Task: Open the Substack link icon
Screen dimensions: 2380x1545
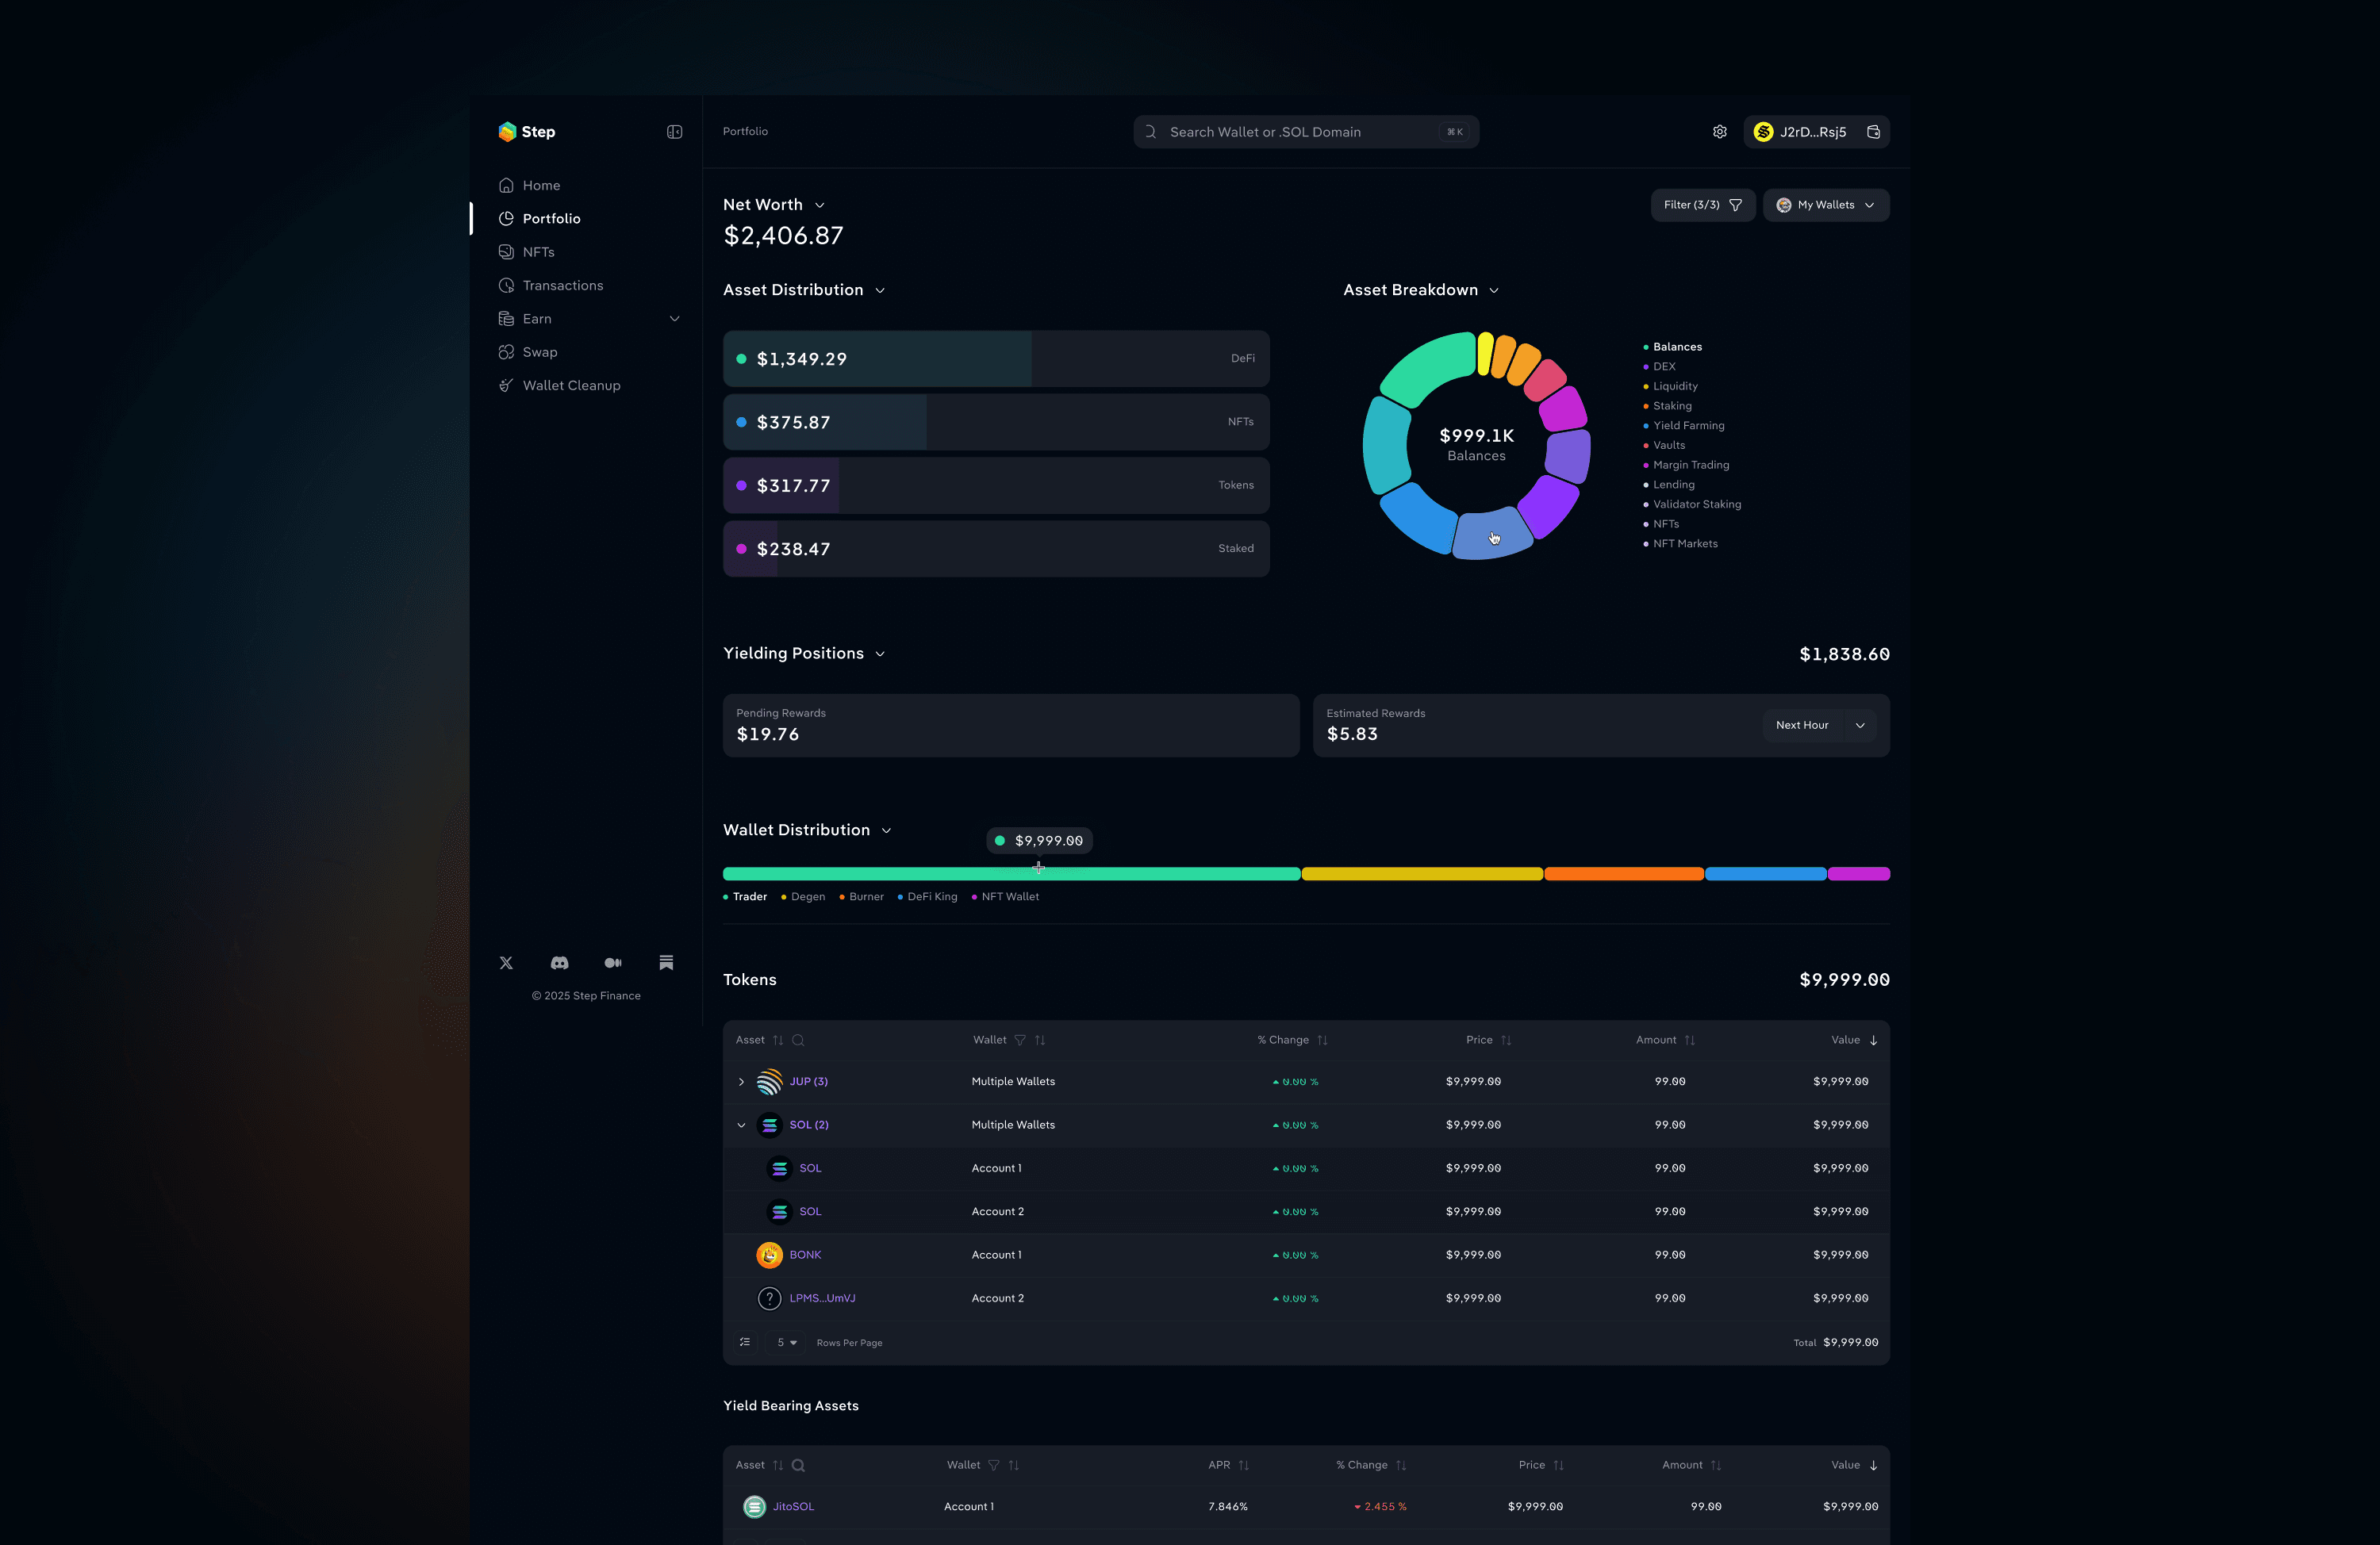Action: [x=666, y=963]
